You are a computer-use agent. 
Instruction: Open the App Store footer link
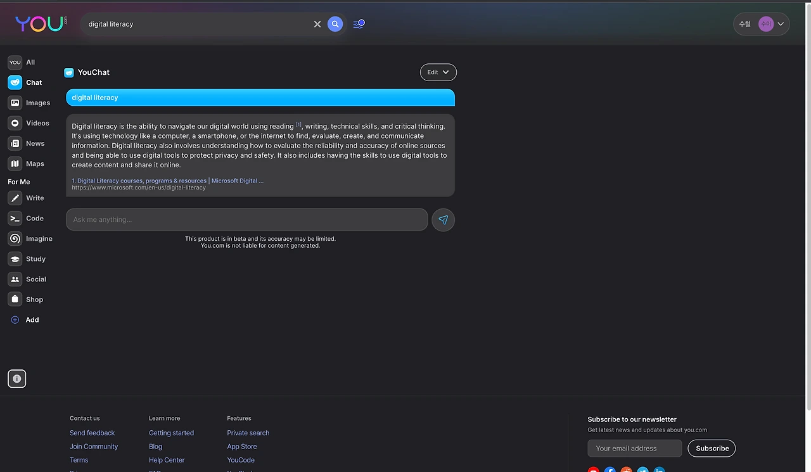(x=242, y=447)
